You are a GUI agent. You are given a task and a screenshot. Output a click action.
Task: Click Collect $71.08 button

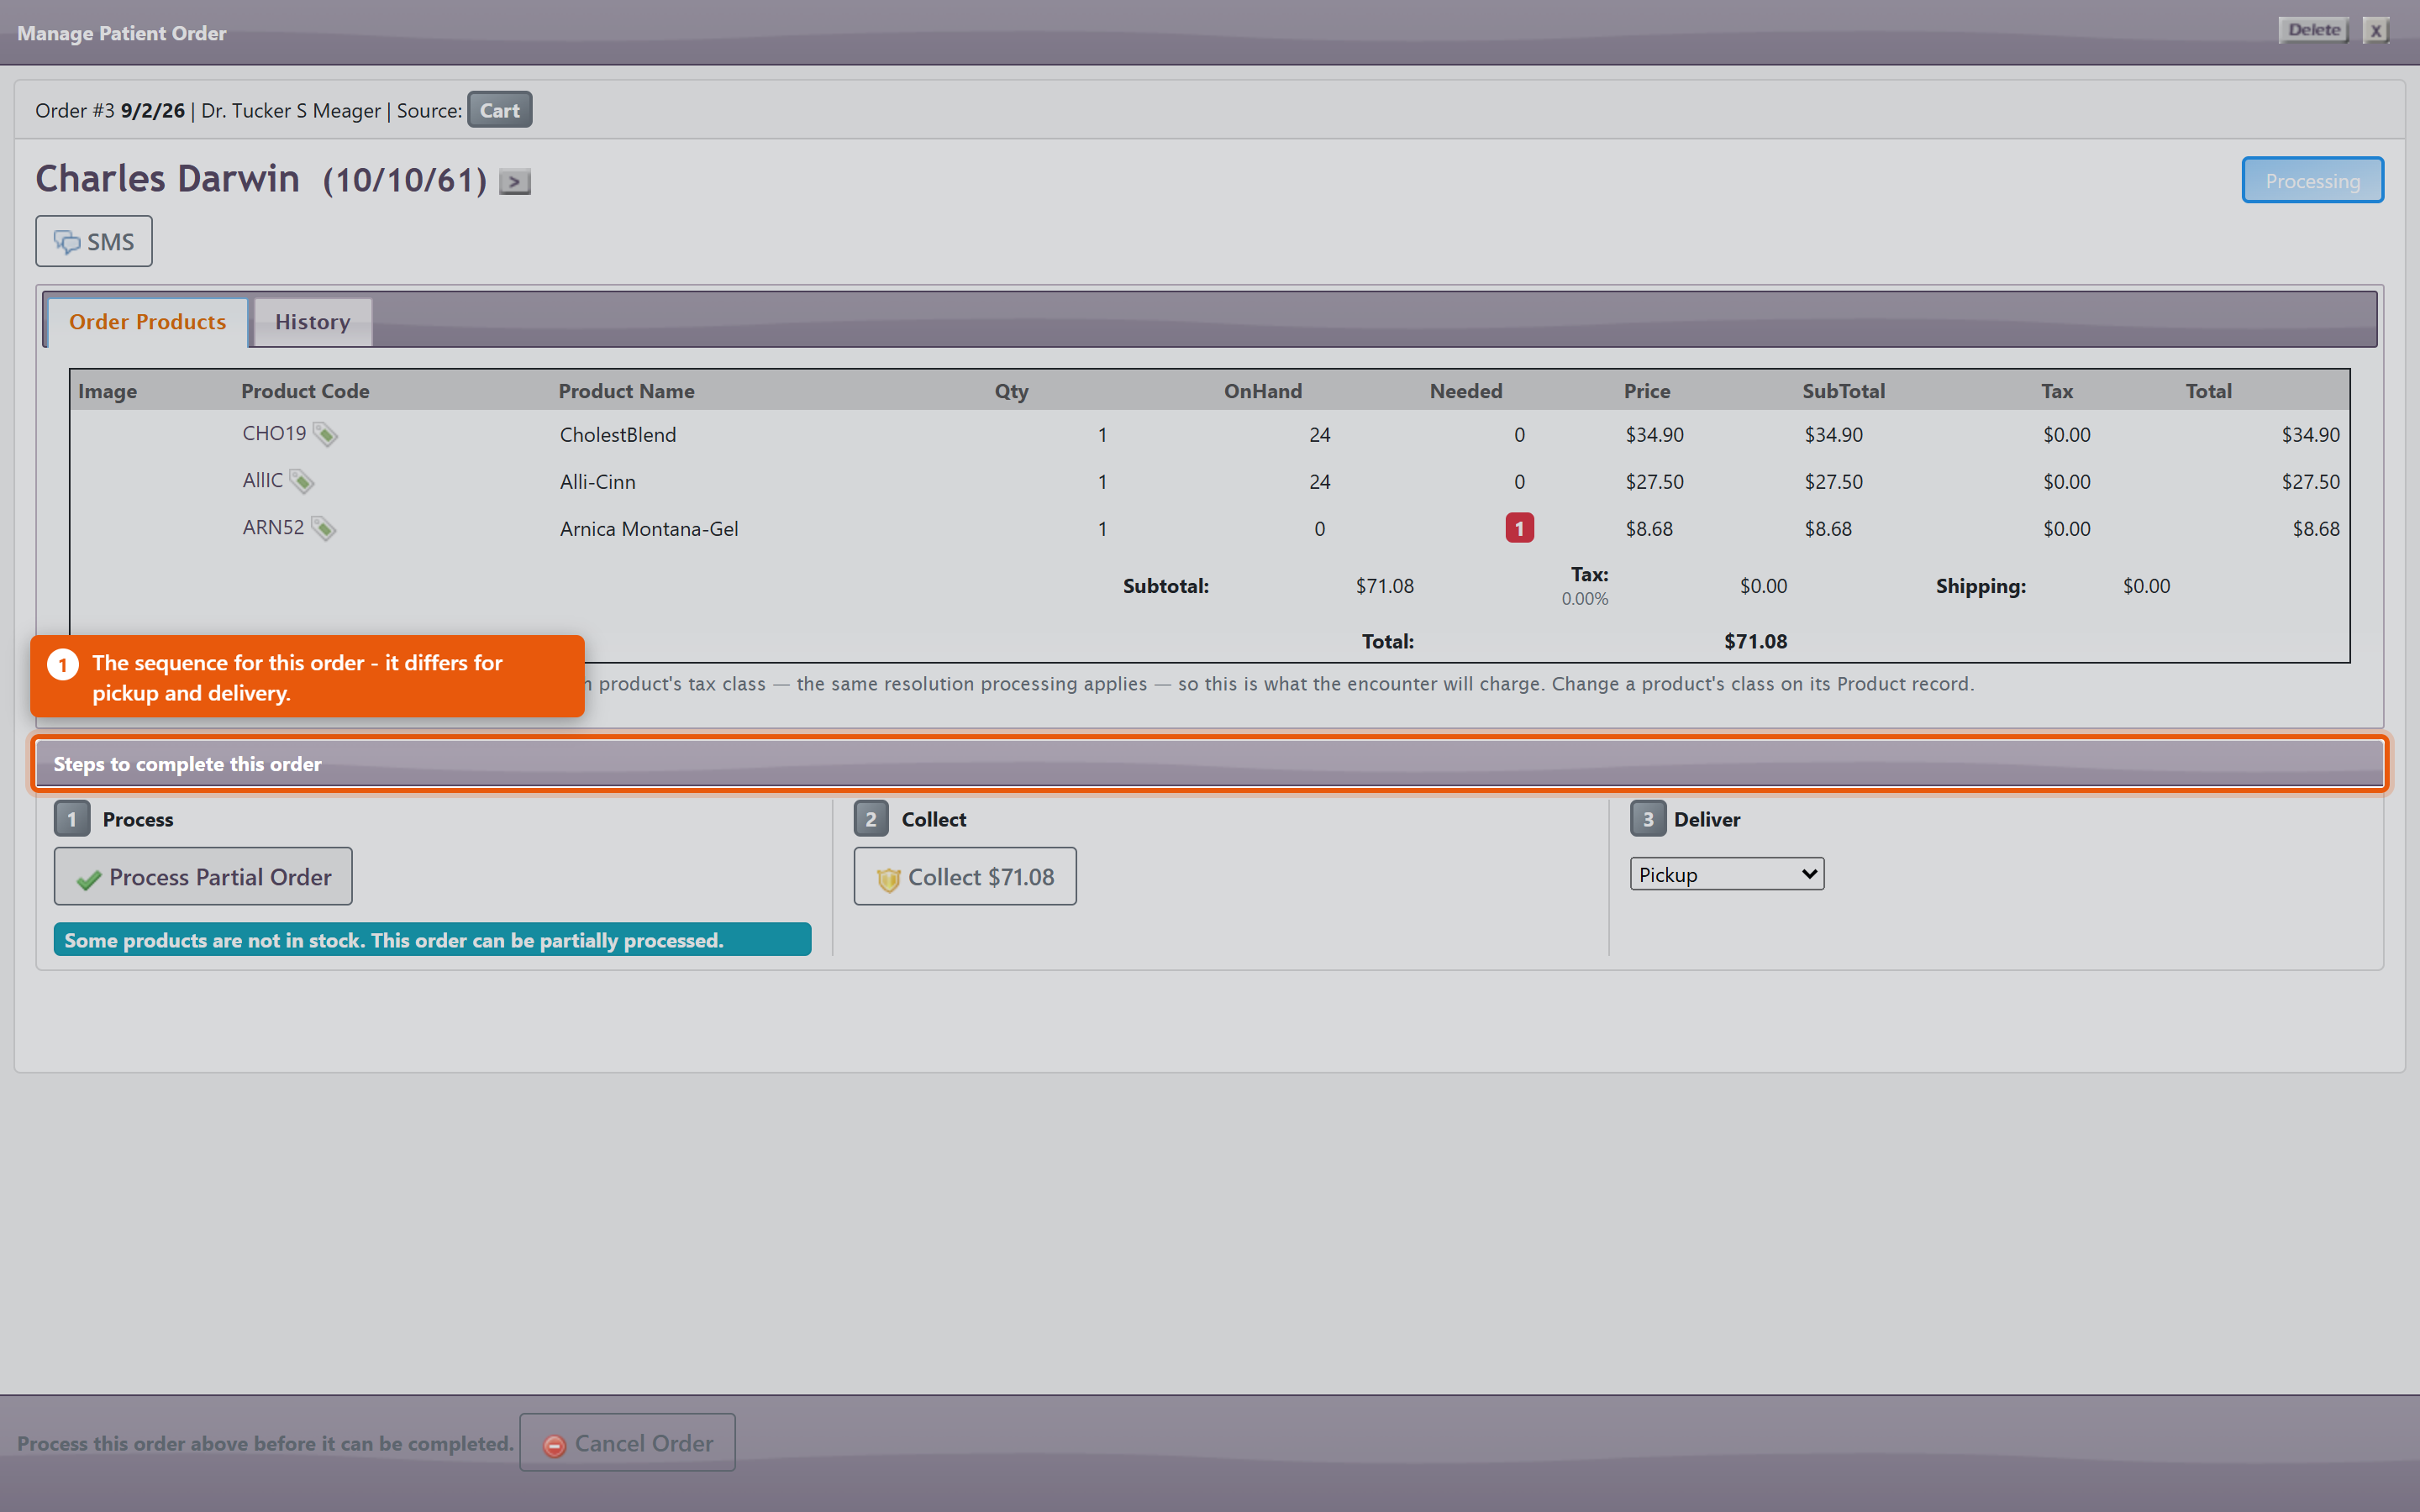(965, 876)
